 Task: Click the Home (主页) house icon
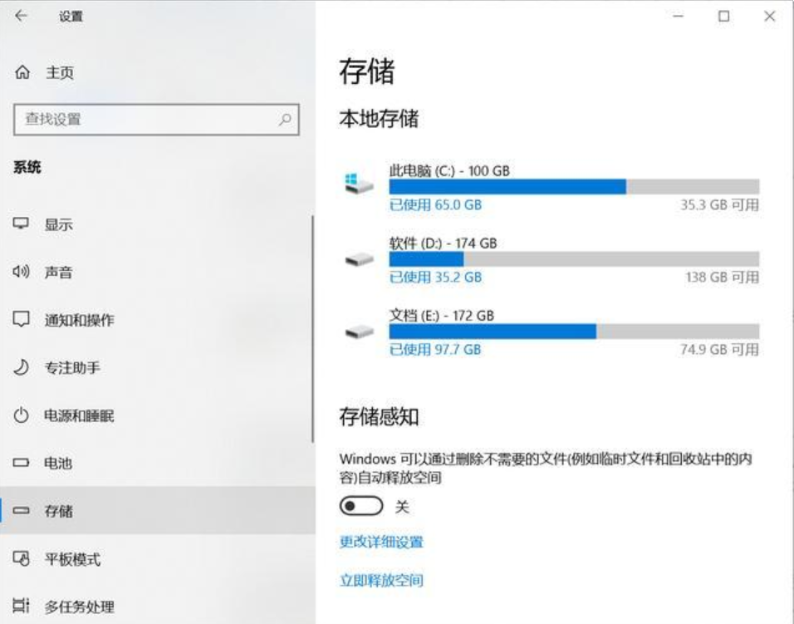pyautogui.click(x=22, y=73)
